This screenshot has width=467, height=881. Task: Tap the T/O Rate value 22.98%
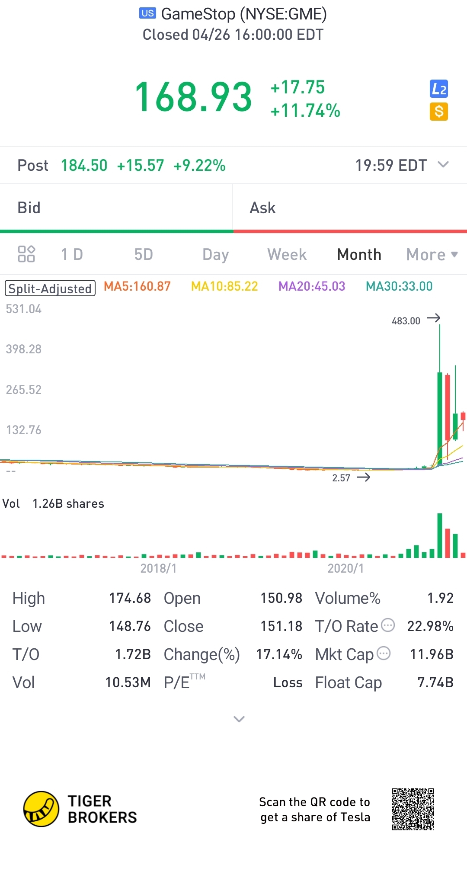click(x=430, y=626)
